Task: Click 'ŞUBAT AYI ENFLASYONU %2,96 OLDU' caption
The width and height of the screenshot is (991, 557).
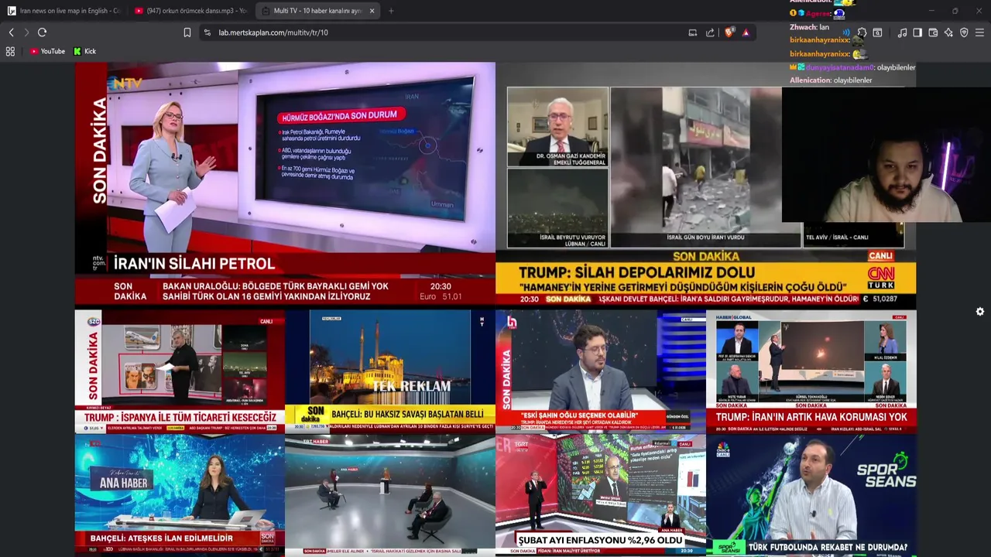Action: pos(601,539)
